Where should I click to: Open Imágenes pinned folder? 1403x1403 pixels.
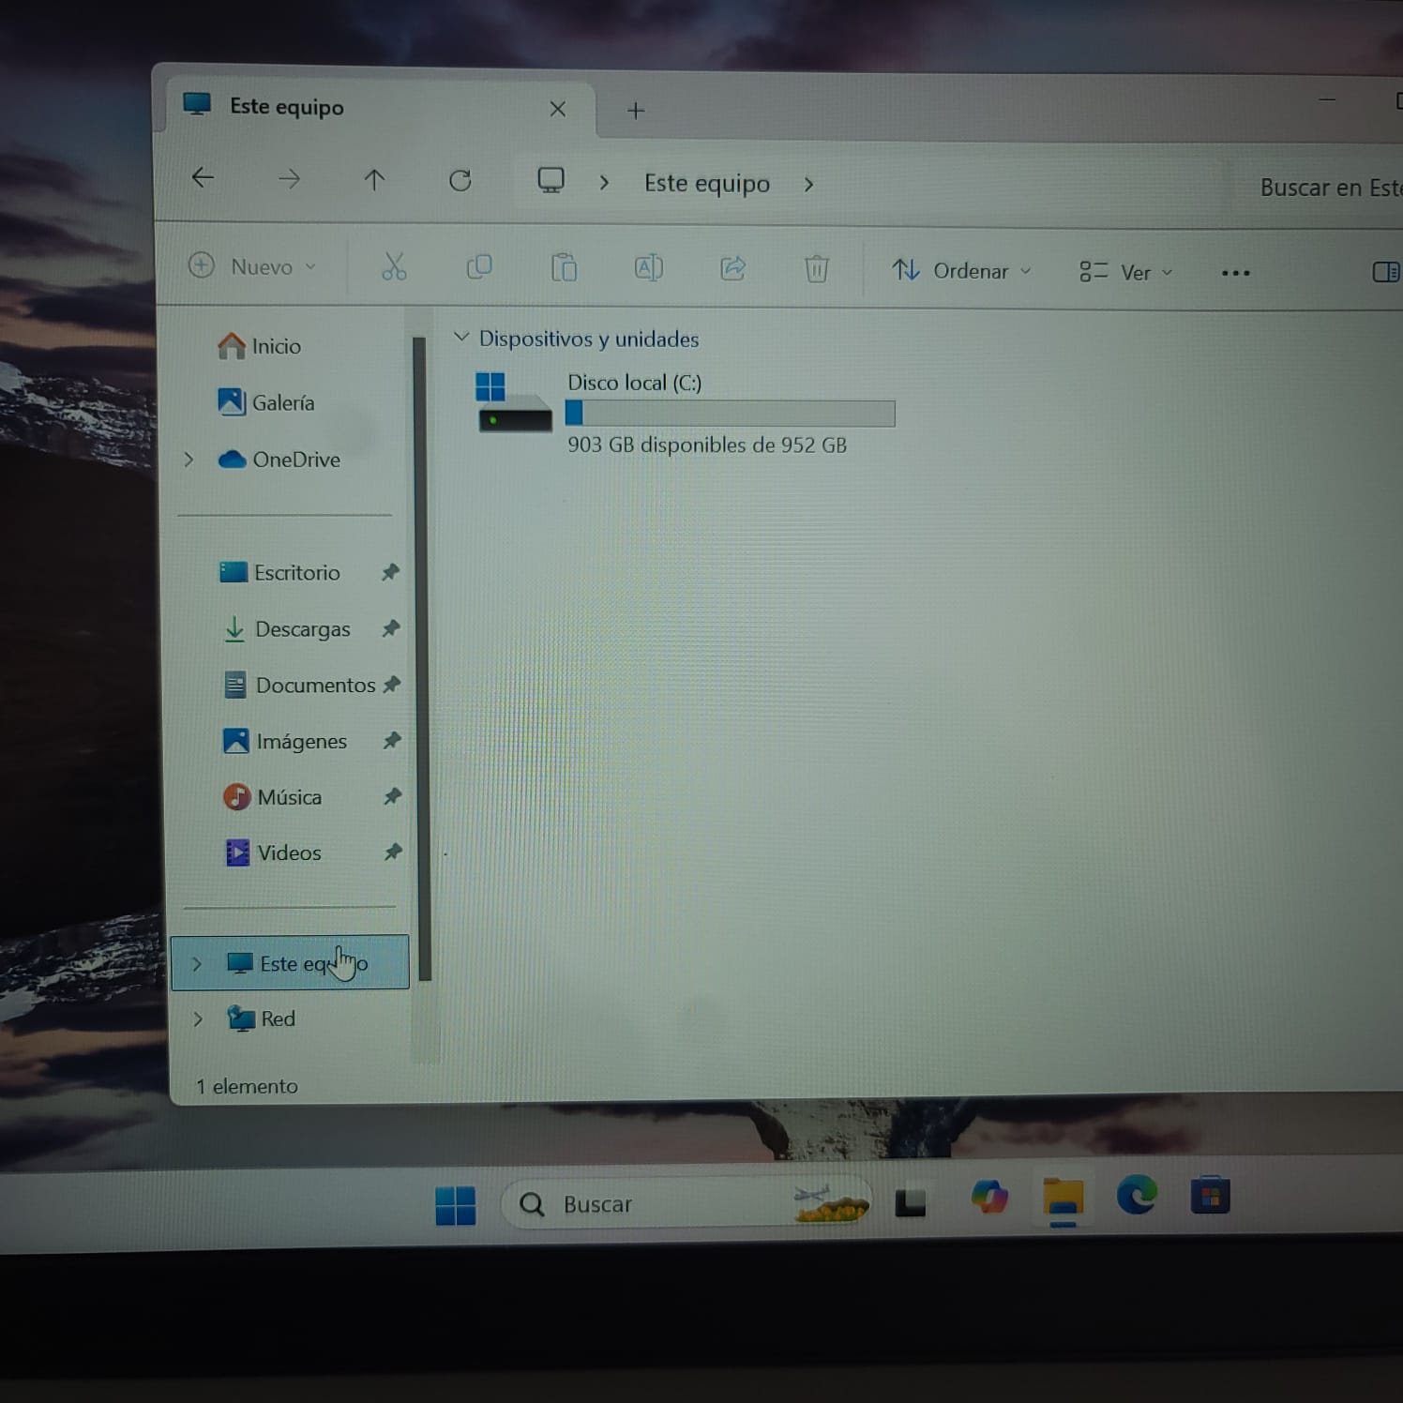click(285, 741)
